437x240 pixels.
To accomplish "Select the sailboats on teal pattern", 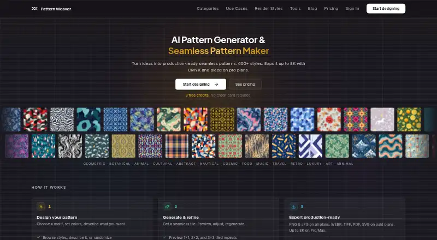I will point(44,146).
